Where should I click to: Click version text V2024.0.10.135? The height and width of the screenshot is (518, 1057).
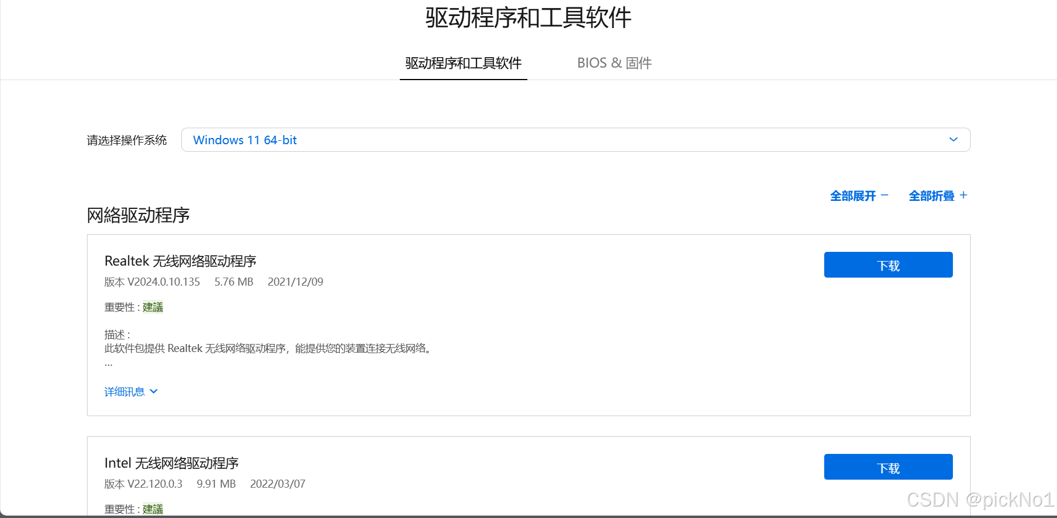pos(164,282)
